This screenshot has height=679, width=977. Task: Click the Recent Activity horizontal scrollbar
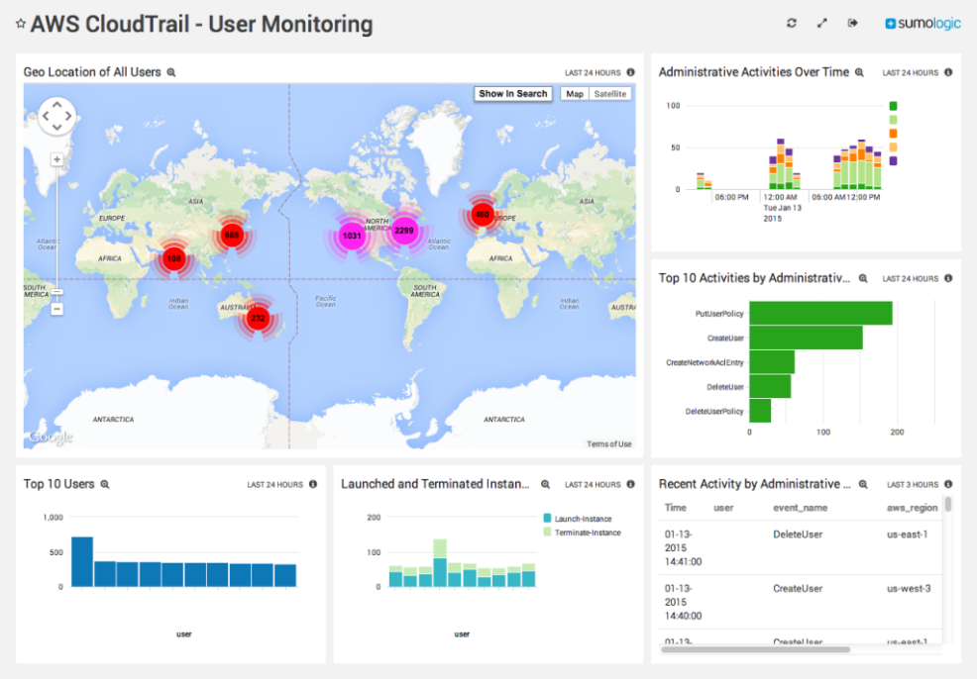click(x=755, y=649)
